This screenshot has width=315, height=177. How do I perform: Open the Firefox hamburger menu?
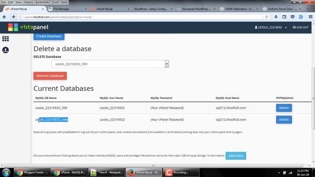pyautogui.click(x=311, y=17)
